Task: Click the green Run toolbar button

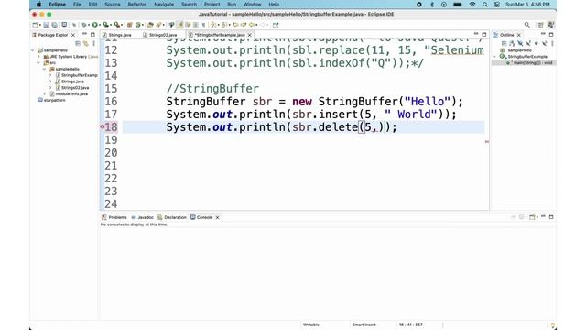Action: pos(95,25)
